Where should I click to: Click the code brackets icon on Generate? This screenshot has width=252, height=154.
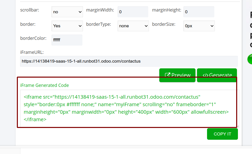[x=205, y=75]
